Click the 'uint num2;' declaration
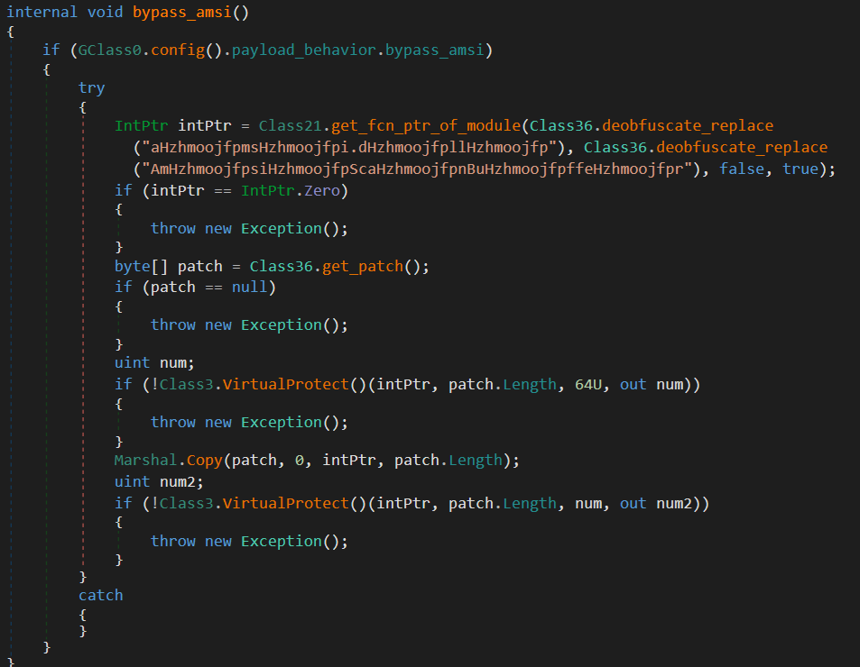The image size is (860, 667). point(159,482)
